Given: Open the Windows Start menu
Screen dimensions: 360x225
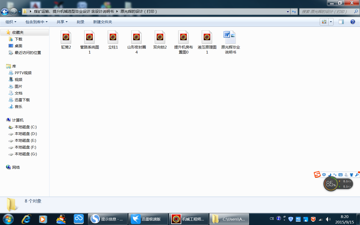Looking at the screenshot, I should tap(8, 219).
